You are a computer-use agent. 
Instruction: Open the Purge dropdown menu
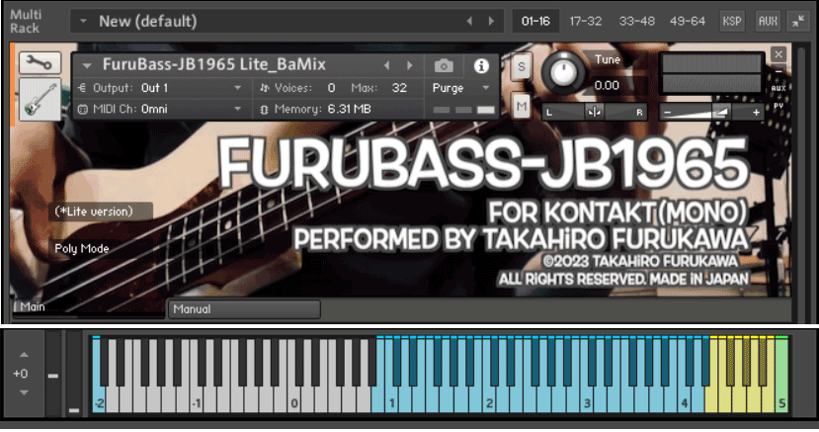click(x=461, y=88)
